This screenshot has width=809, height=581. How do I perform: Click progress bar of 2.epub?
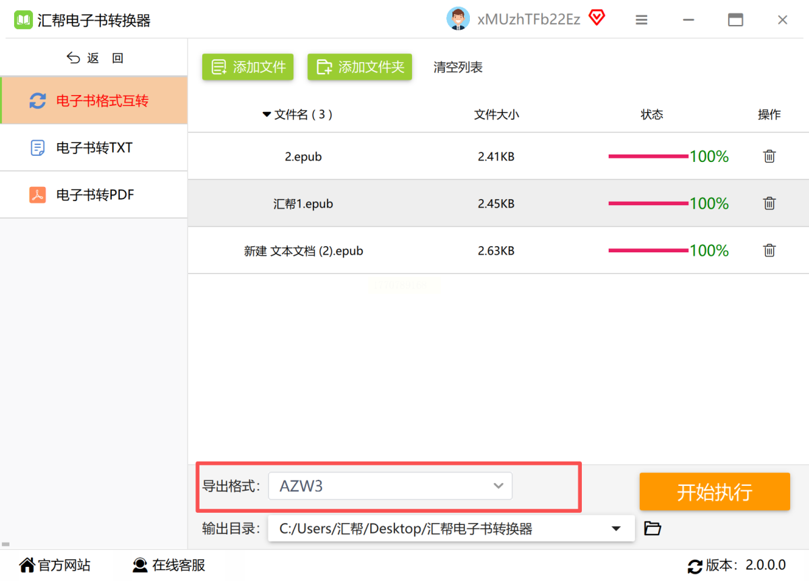click(648, 157)
